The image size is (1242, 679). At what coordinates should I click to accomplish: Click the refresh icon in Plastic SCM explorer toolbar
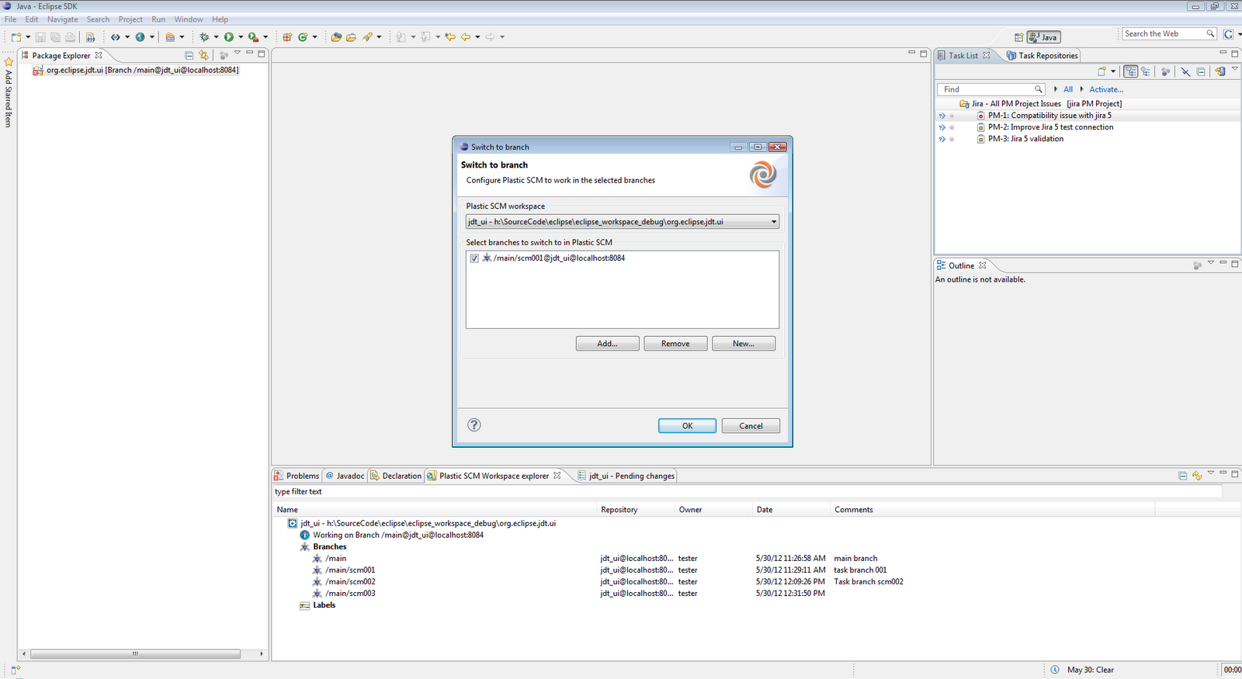[x=1197, y=476]
